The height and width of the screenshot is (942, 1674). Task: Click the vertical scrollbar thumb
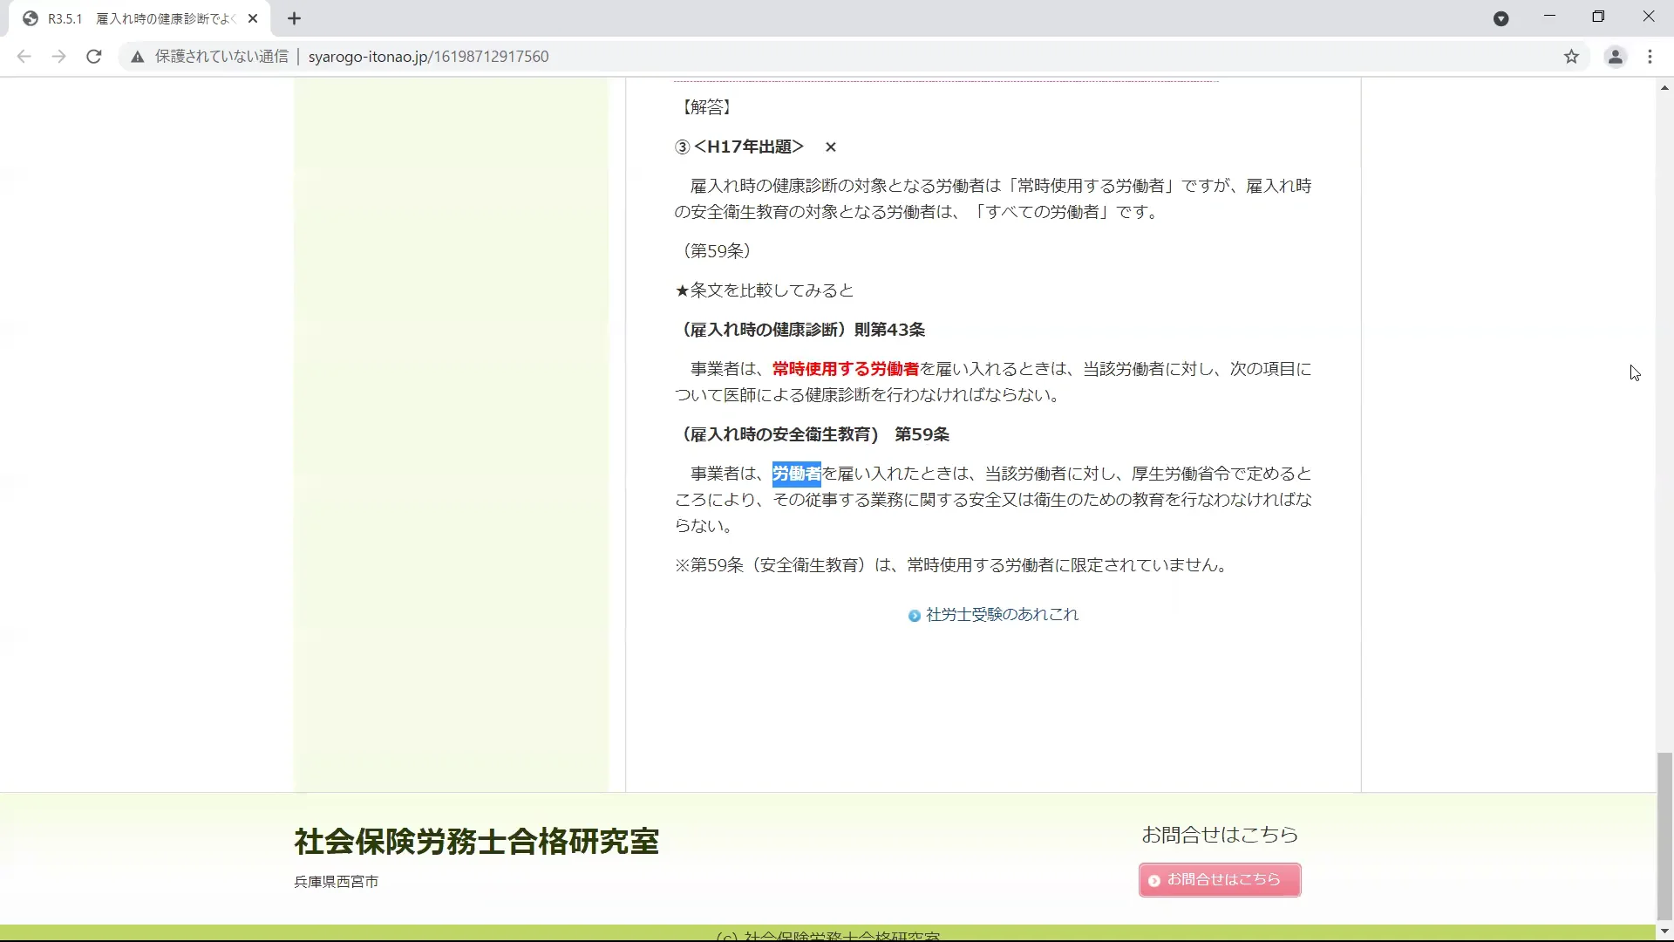[x=1664, y=836]
